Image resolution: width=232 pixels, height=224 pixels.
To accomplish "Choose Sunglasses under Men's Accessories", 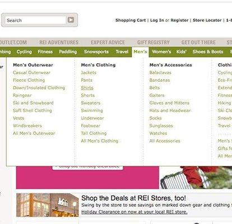I will click(161, 125).
